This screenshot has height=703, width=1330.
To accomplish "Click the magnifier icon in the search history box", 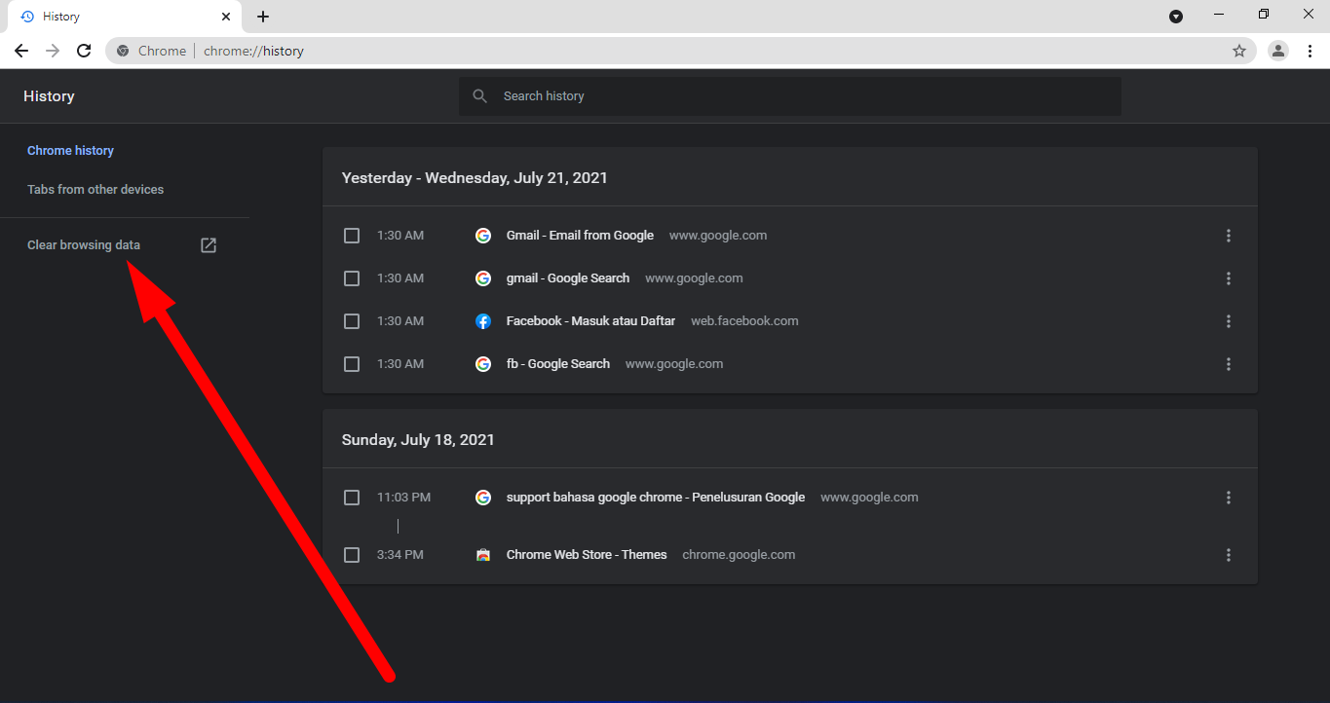I will (479, 96).
